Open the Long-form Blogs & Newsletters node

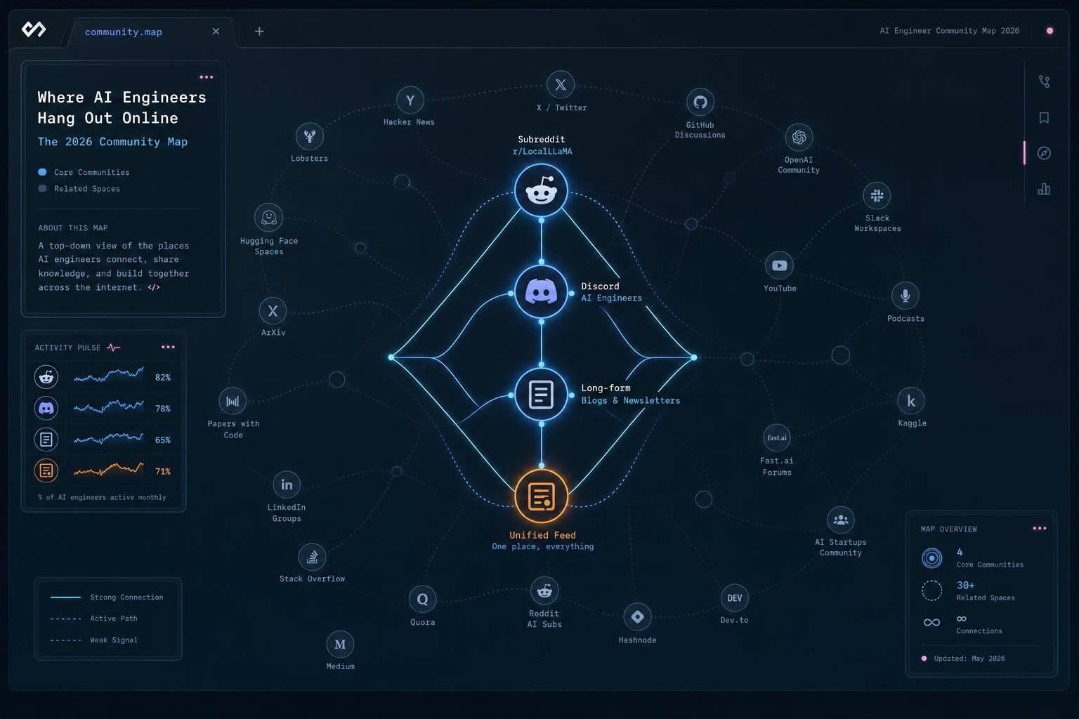541,395
